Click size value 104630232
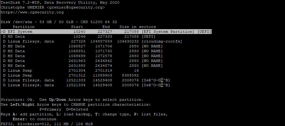The height and width of the screenshot is (126, 285). coord(128,41)
